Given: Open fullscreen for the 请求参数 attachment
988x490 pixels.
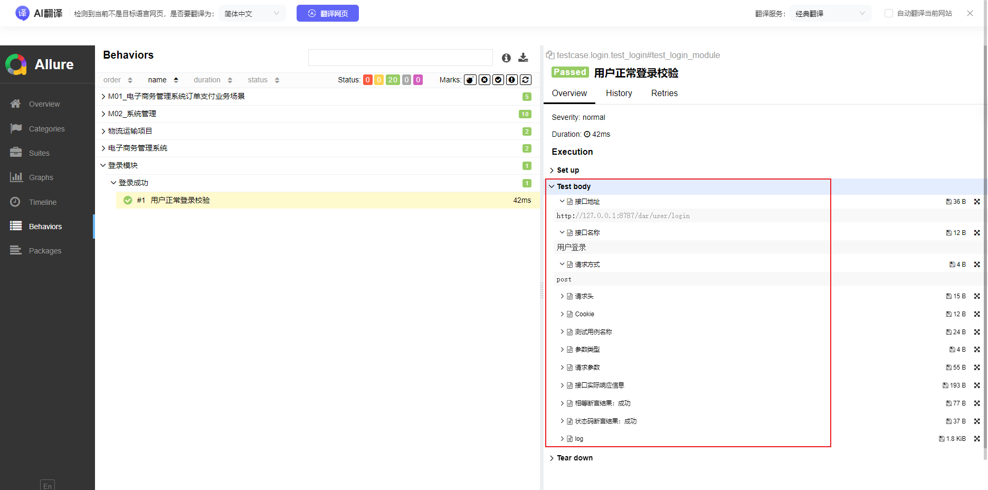Looking at the screenshot, I should [x=977, y=368].
